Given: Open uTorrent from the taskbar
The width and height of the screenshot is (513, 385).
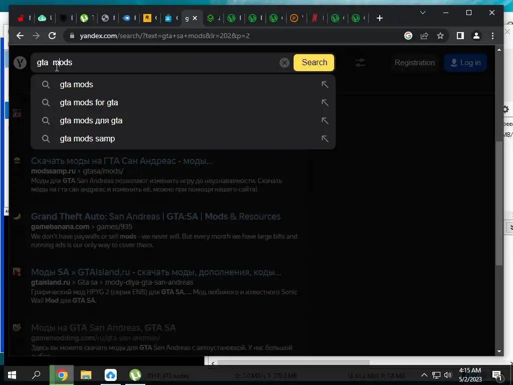Looking at the screenshot, I should pos(135,375).
